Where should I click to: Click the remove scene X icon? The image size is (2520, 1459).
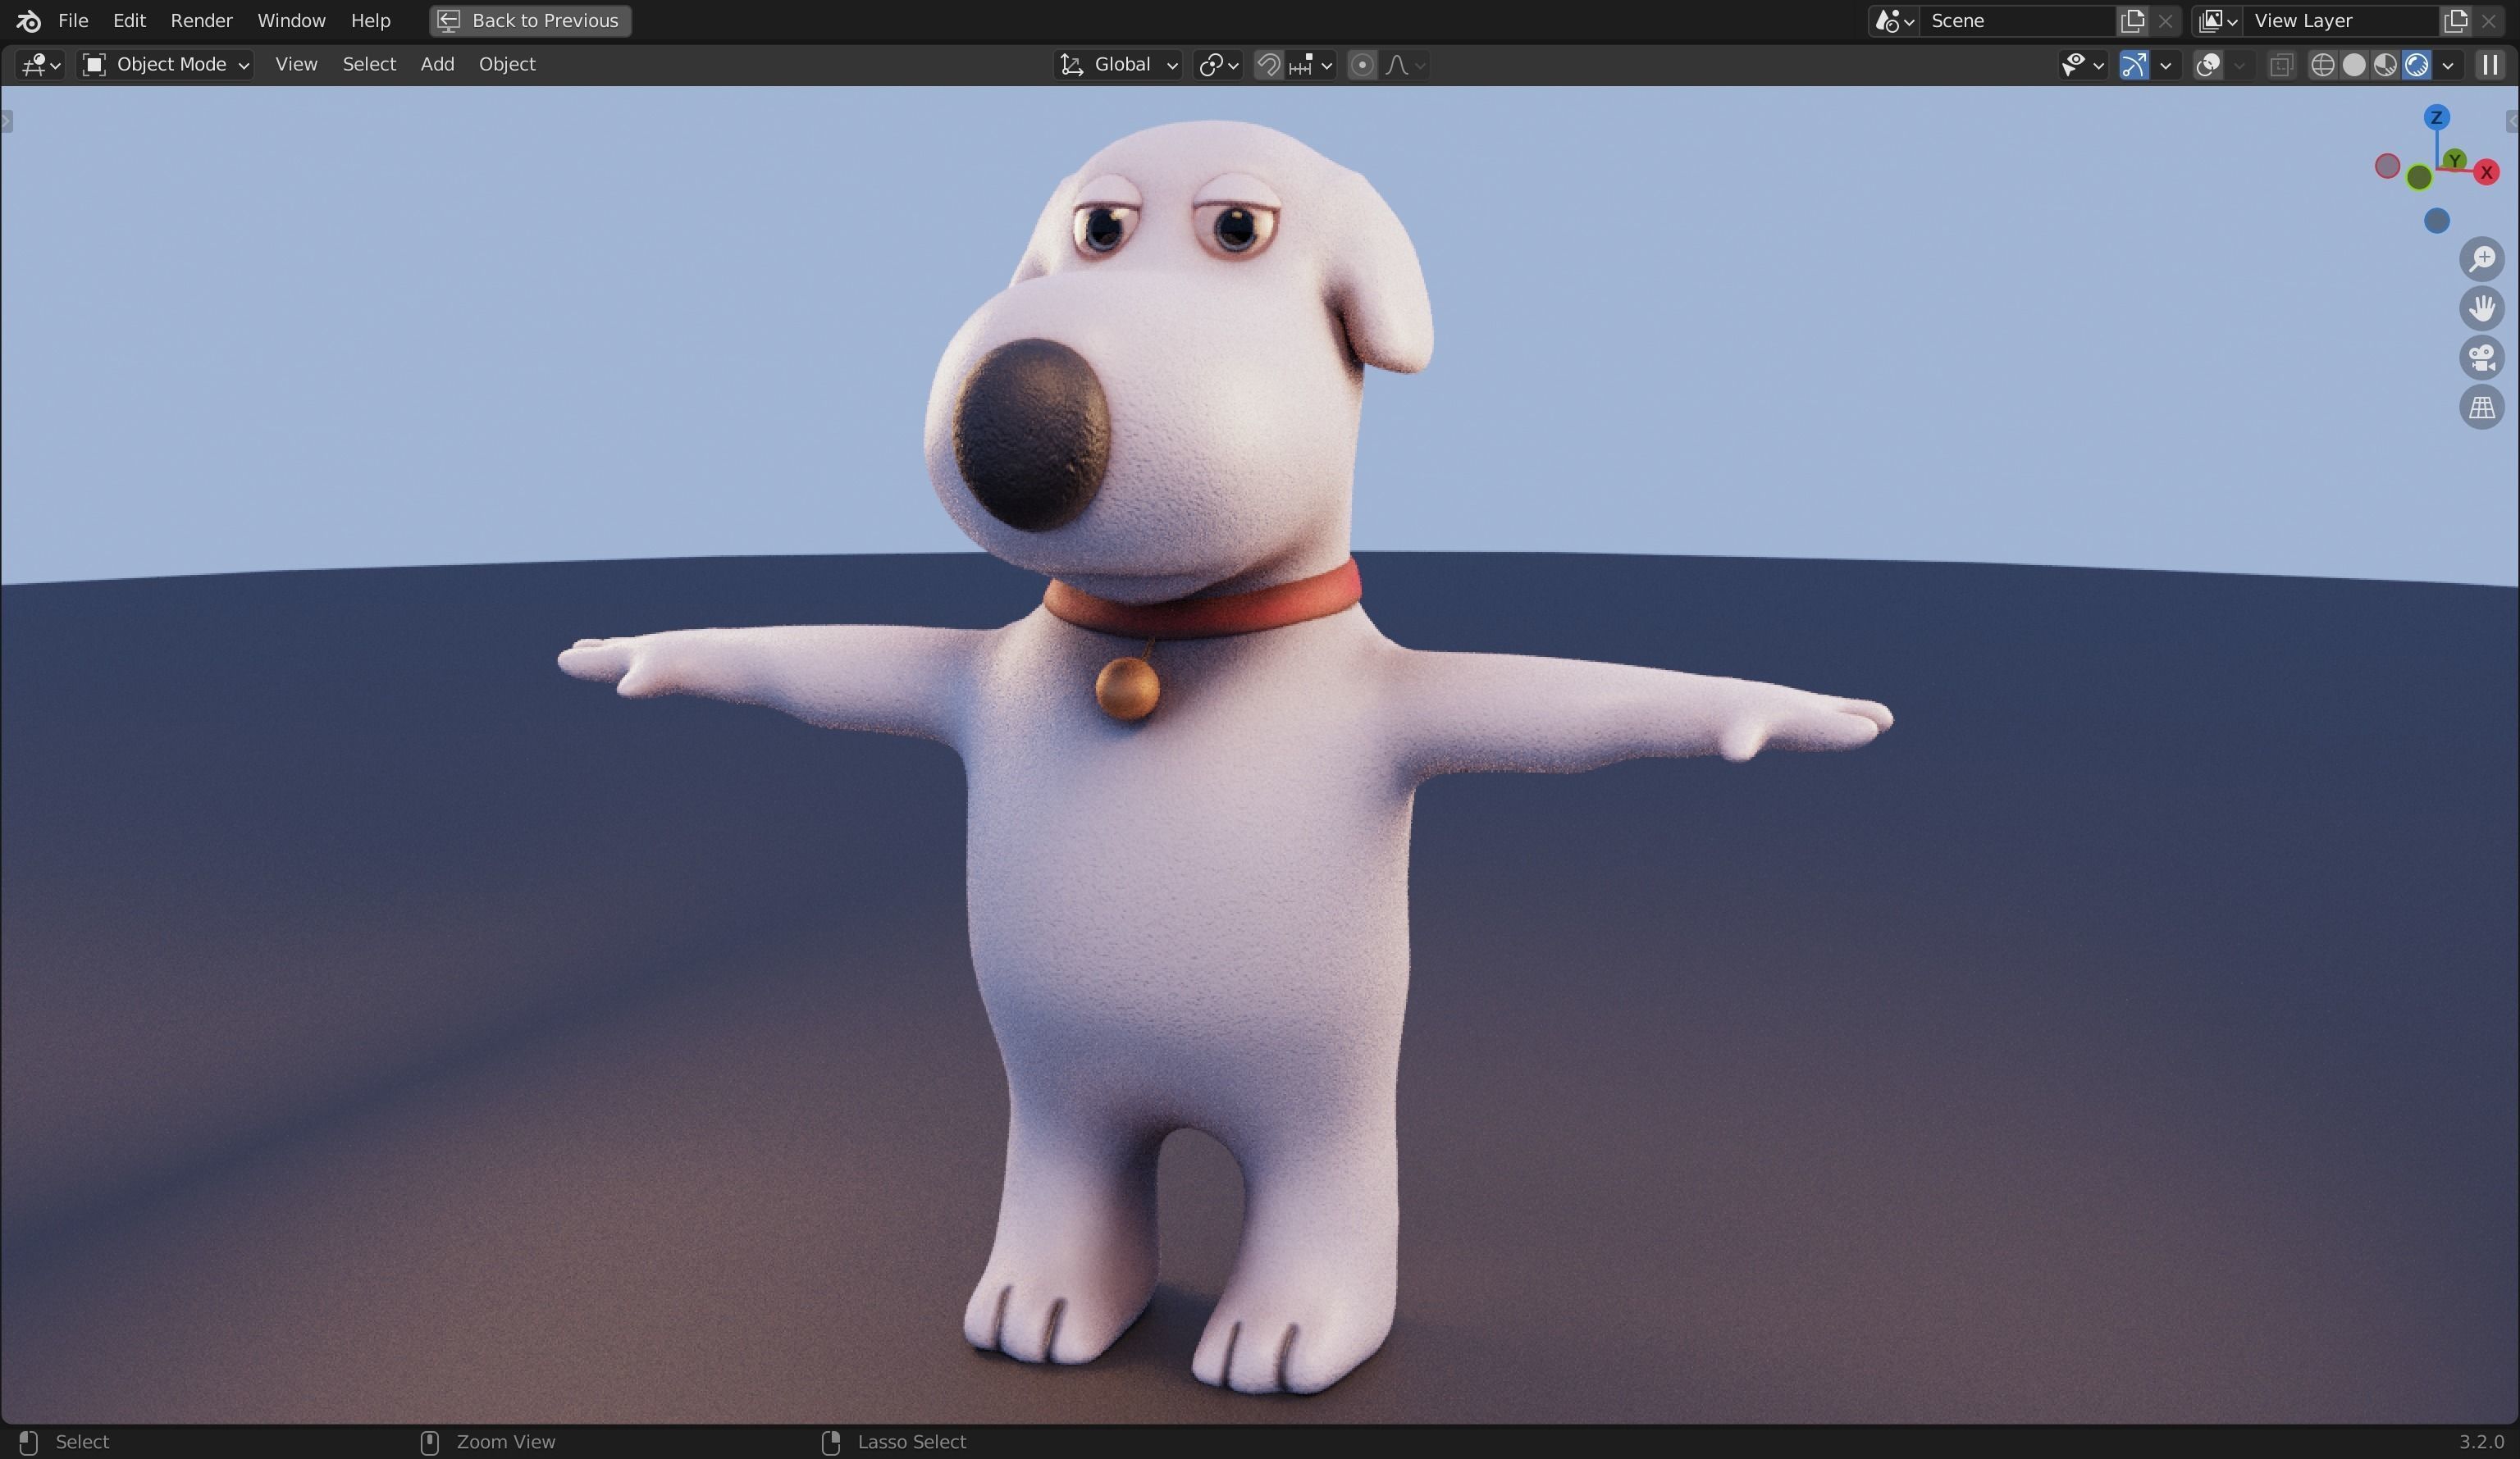pos(2165,21)
